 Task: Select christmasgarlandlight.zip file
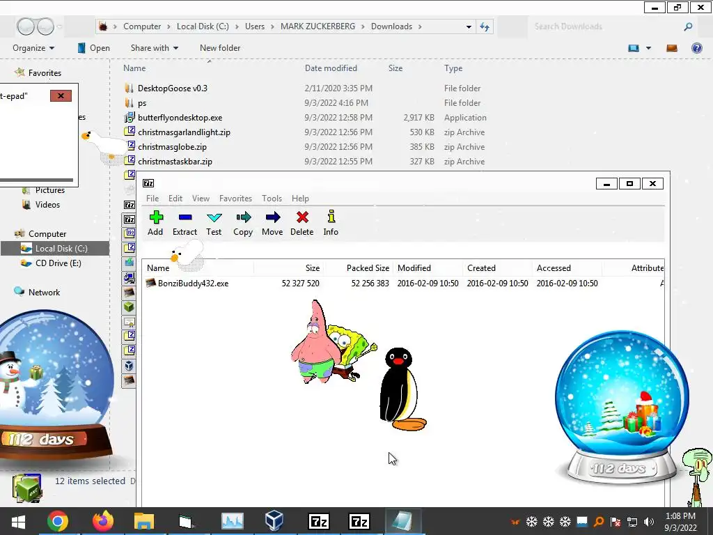pyautogui.click(x=184, y=132)
